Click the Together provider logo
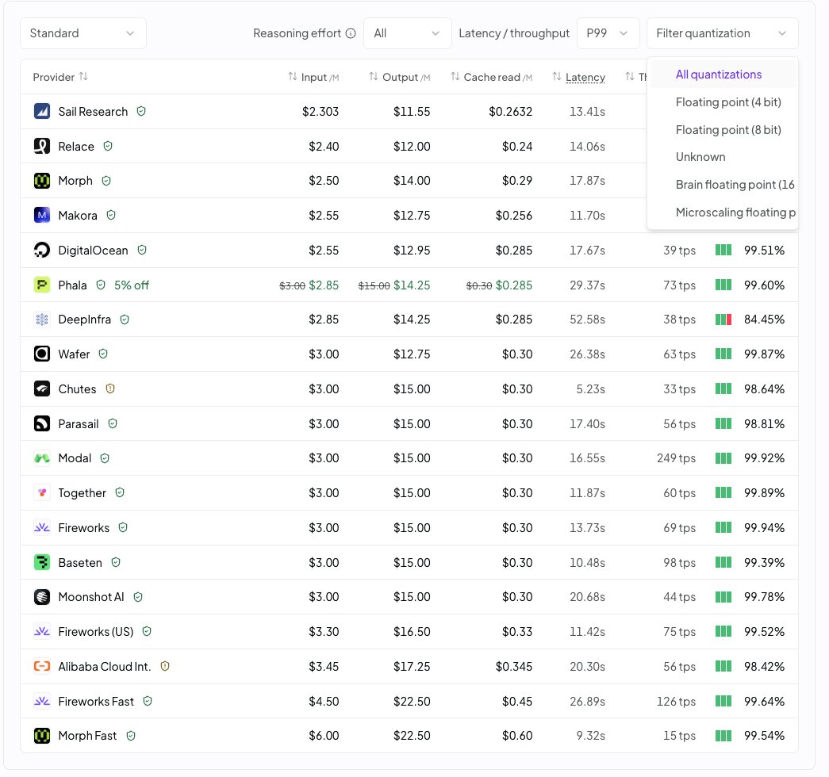The height and width of the screenshot is (777, 829). [42, 493]
